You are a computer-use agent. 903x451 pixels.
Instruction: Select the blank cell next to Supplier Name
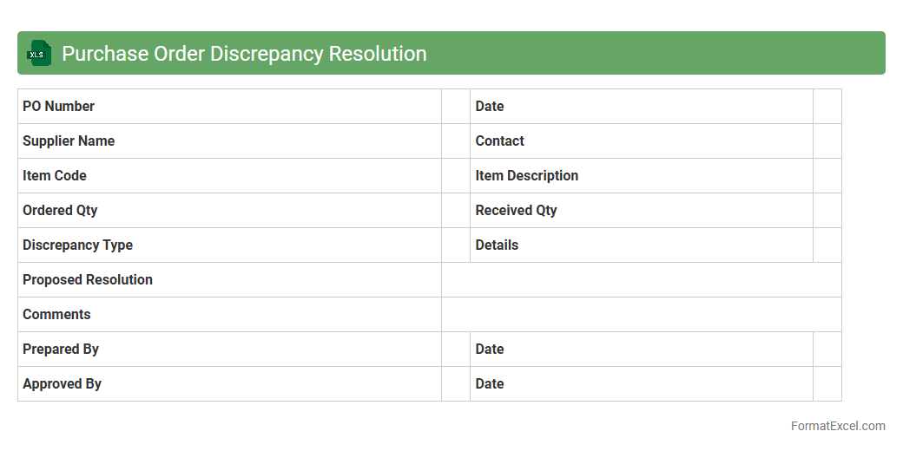pyautogui.click(x=456, y=141)
